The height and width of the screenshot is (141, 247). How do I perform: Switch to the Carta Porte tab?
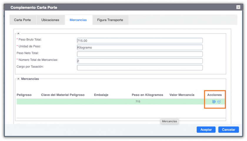click(23, 20)
